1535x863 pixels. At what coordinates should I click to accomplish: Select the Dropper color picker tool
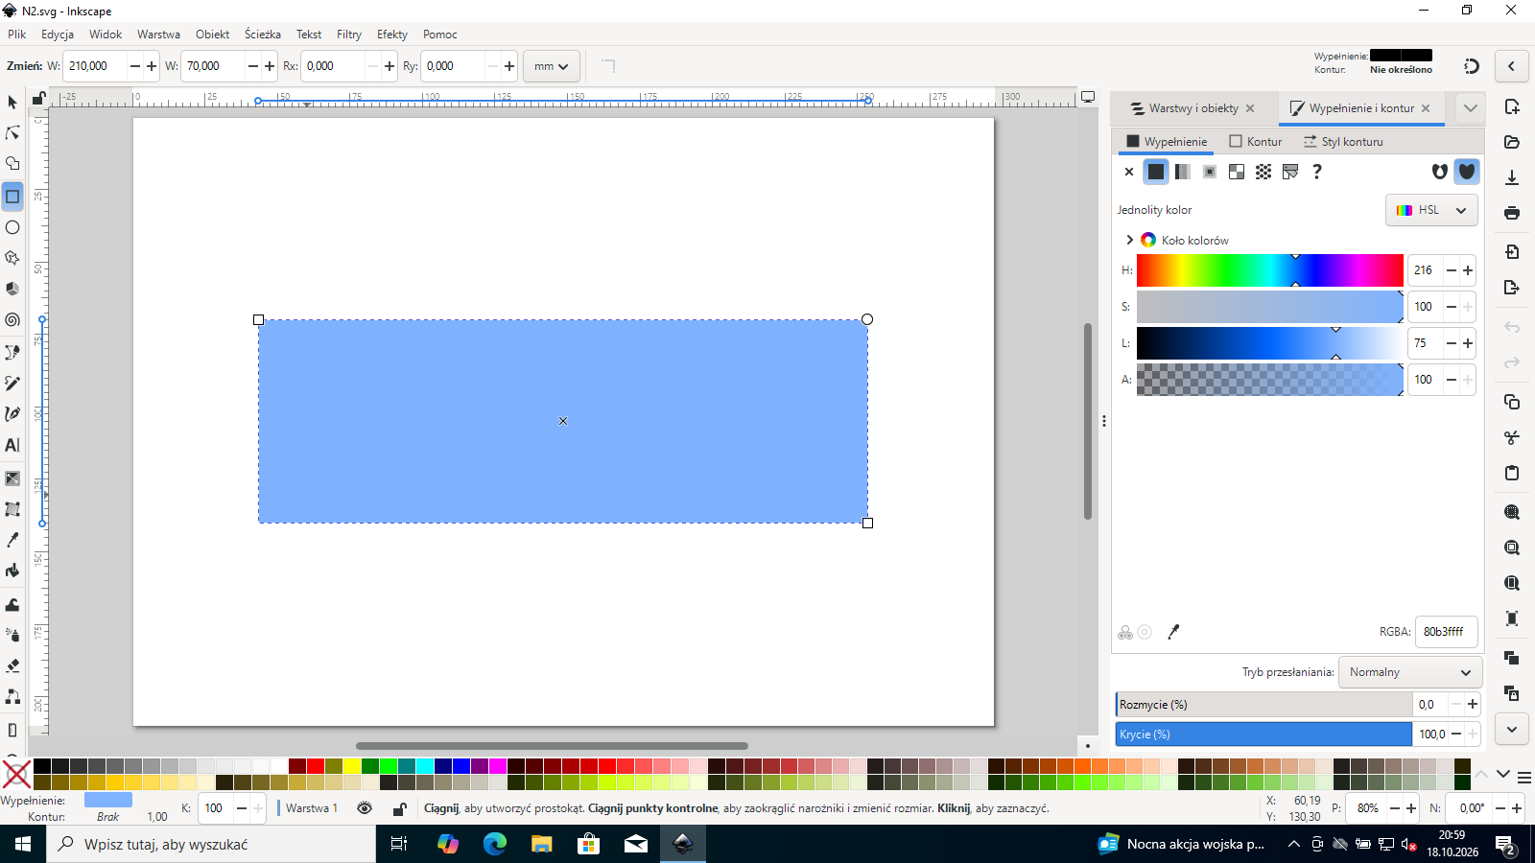(12, 540)
